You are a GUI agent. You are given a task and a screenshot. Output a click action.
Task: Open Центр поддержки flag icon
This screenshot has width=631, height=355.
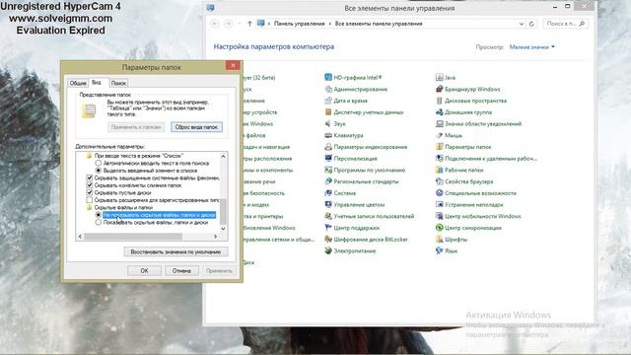point(328,228)
